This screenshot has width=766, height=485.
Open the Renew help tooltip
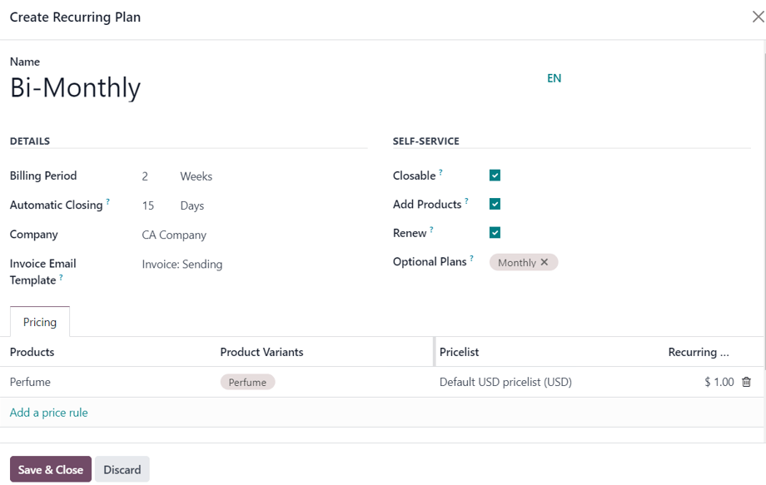[x=430, y=227]
